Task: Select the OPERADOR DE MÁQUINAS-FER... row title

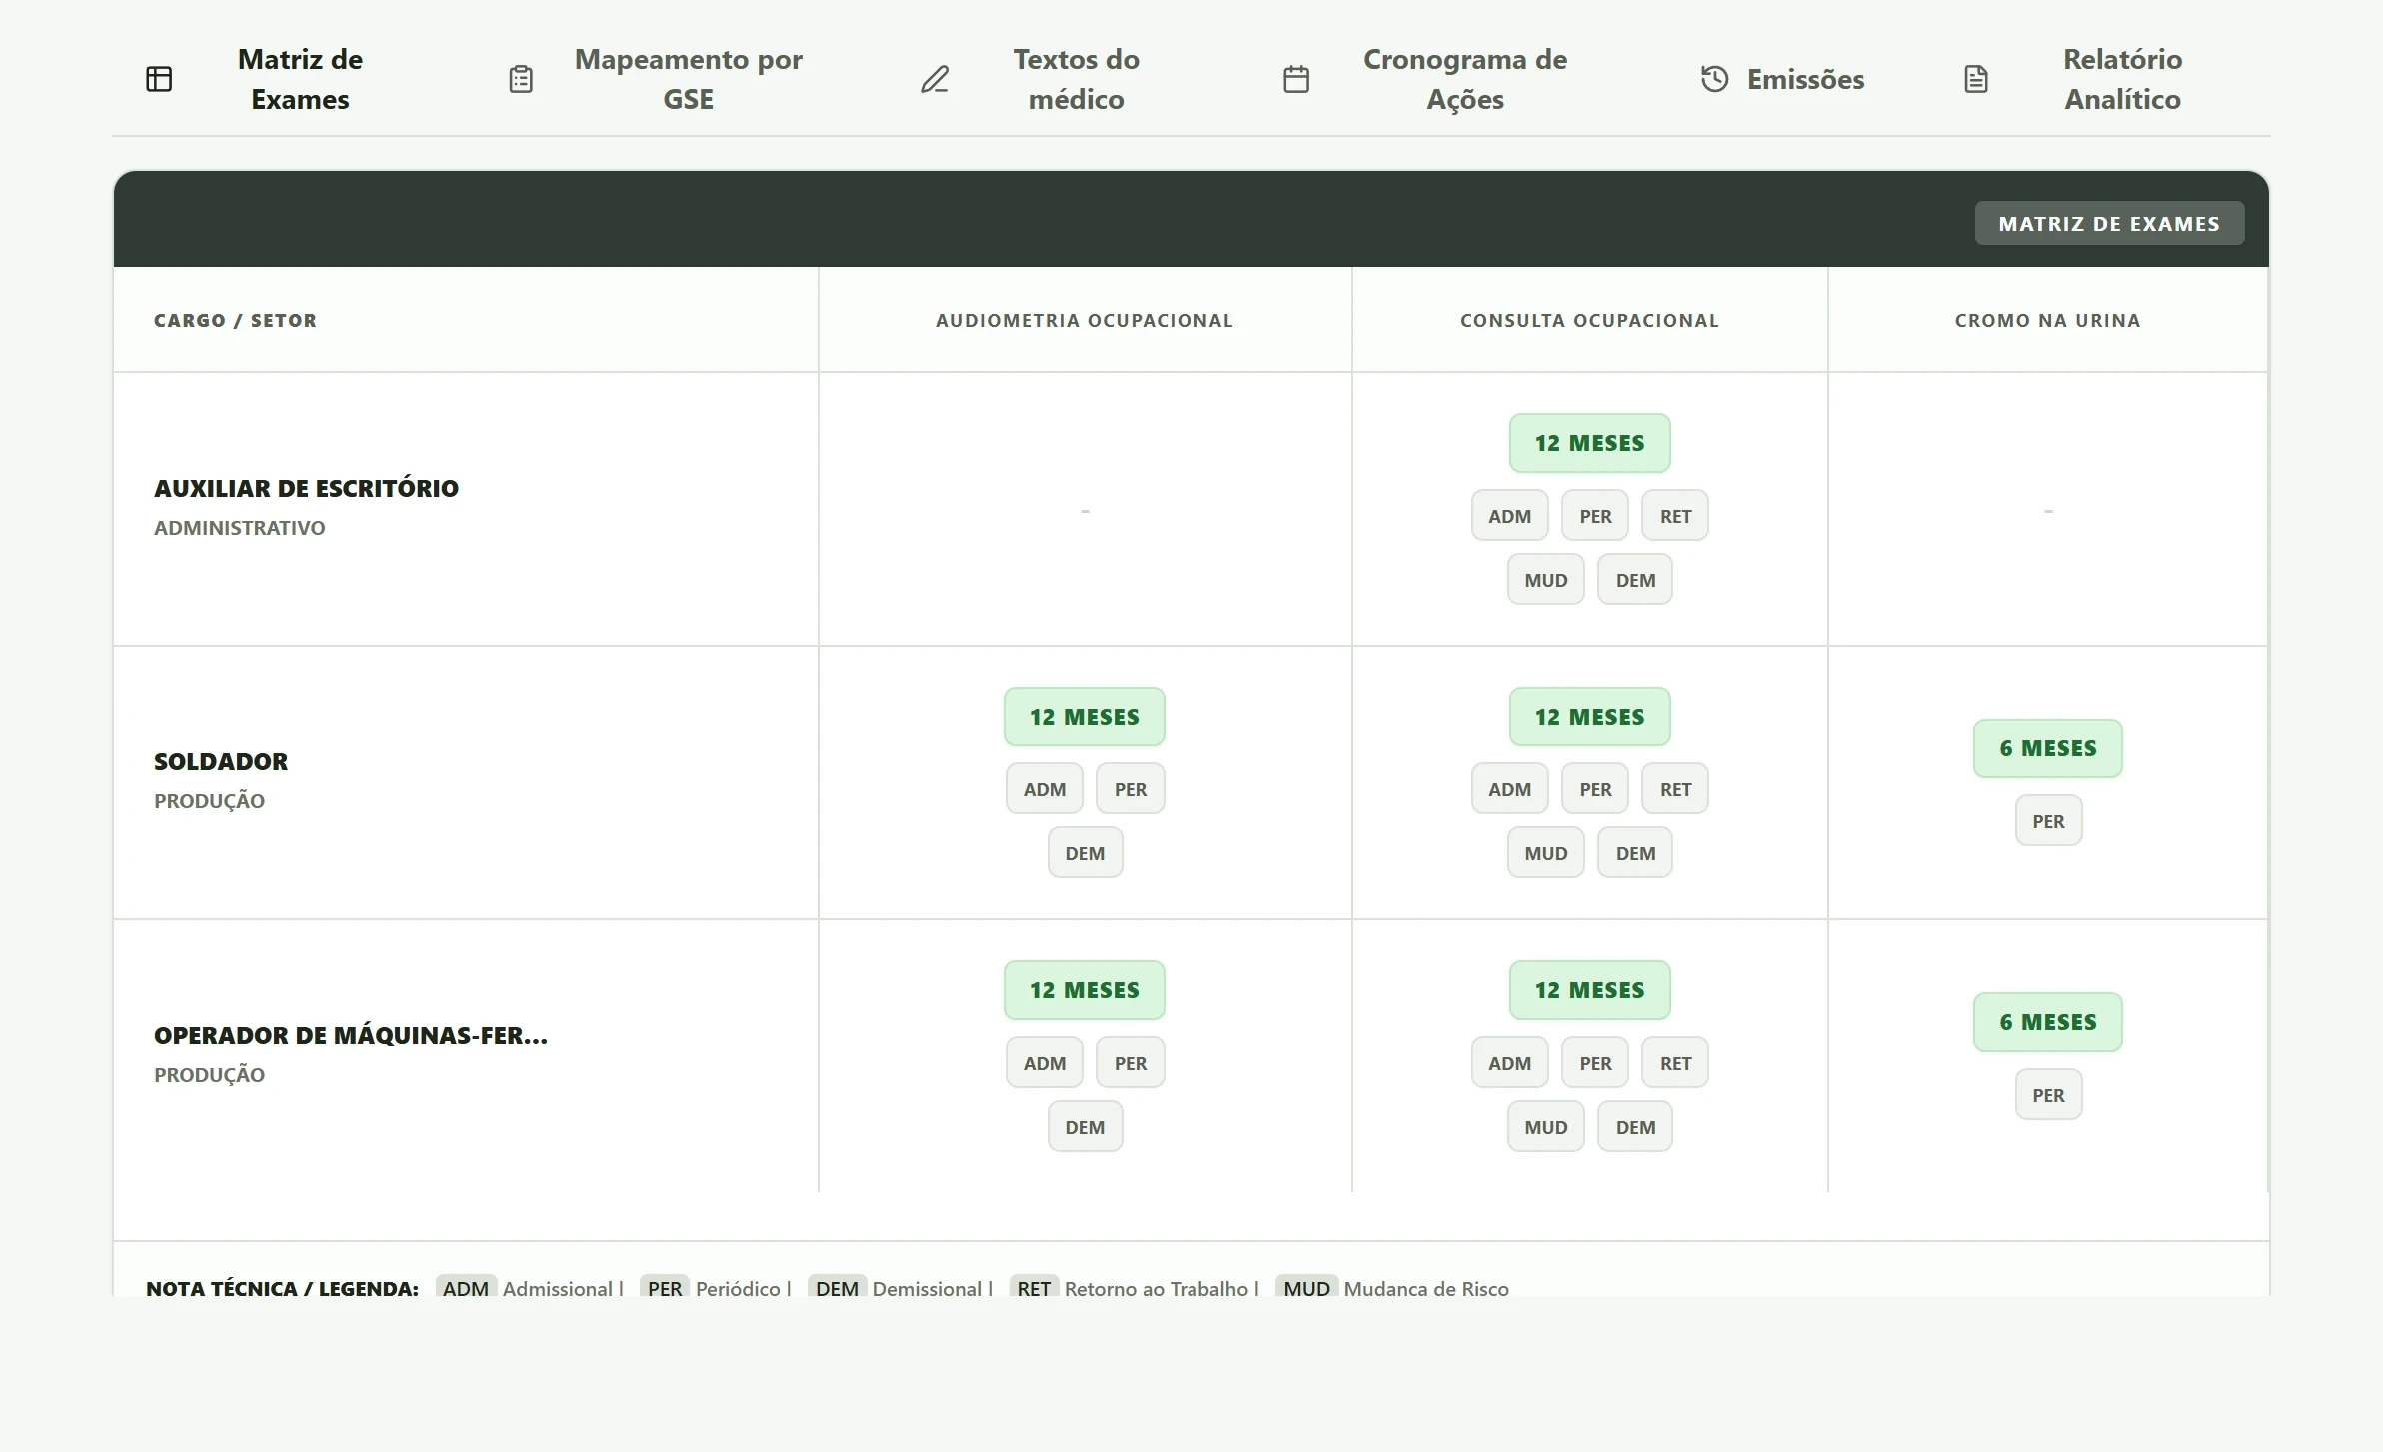Action: [x=351, y=1035]
